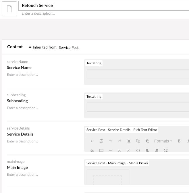Viewport: 189px width, 193px height.
Task: Click the cut scissors icon
Action: [129, 141]
